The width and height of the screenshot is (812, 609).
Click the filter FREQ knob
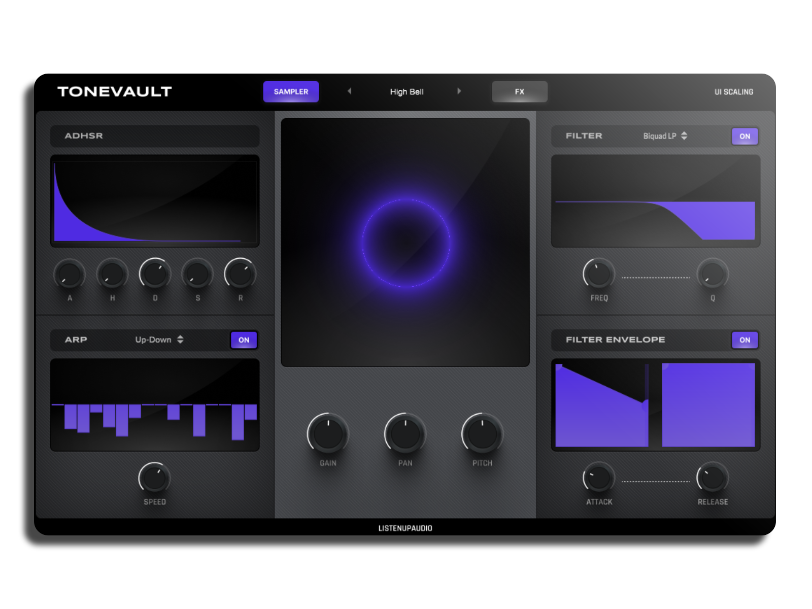point(599,274)
